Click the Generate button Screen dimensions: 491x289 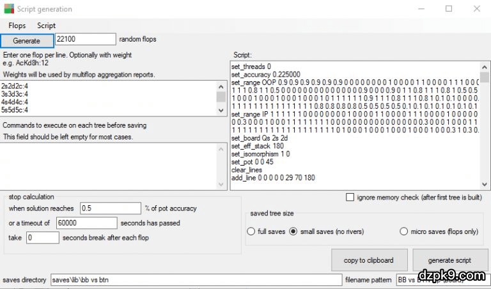pyautogui.click(x=26, y=40)
